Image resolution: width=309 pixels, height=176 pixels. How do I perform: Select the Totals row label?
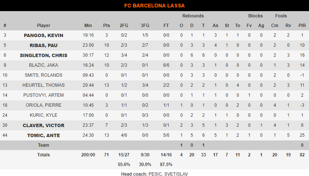(44, 155)
